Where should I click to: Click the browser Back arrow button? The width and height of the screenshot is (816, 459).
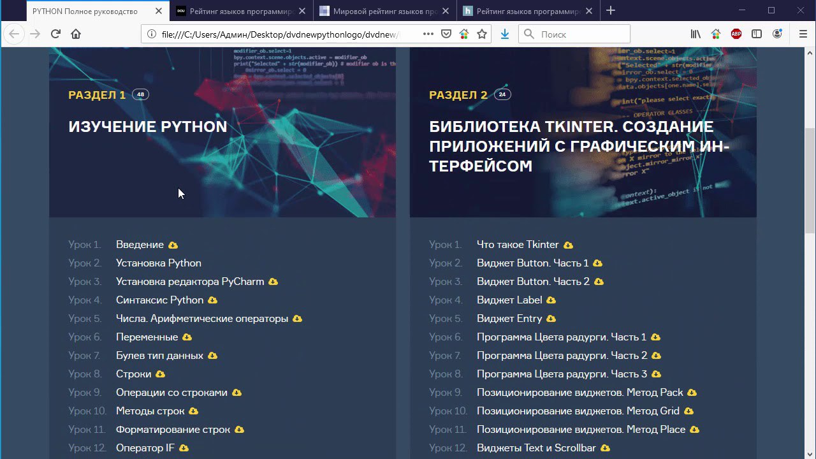click(14, 34)
